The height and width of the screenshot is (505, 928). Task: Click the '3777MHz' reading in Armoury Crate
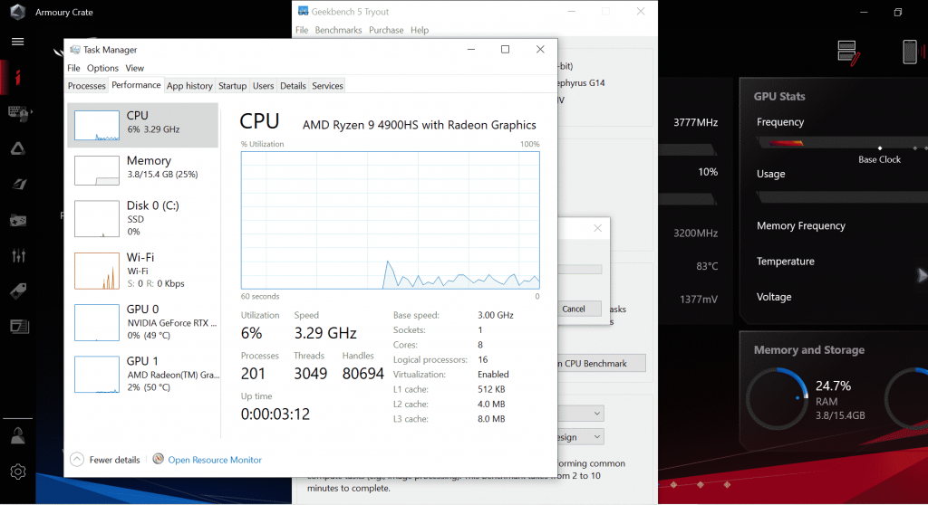point(695,122)
